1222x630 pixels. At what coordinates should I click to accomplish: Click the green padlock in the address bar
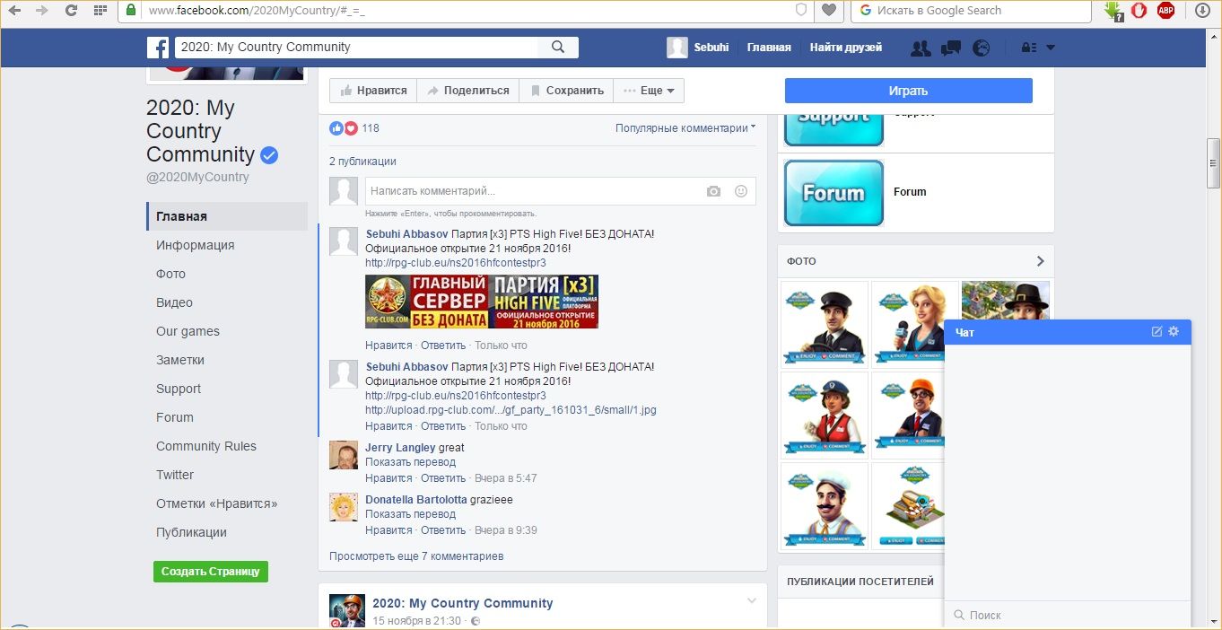pyautogui.click(x=131, y=10)
